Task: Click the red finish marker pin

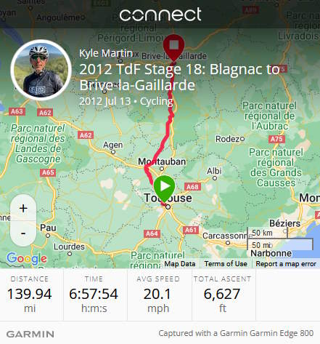Action: click(174, 47)
